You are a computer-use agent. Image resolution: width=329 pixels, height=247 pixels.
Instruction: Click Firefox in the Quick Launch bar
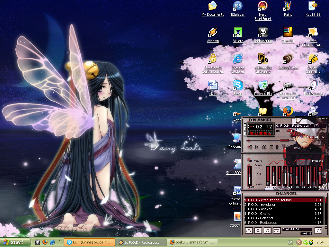pyautogui.click(x=45, y=242)
